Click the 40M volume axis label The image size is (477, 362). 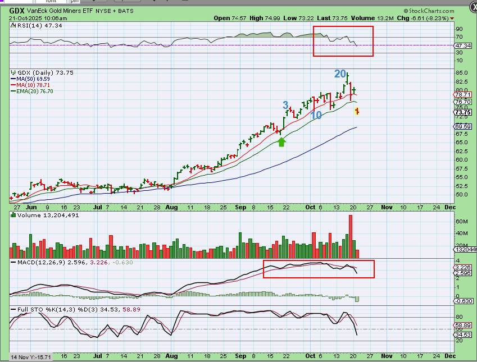pyautogui.click(x=462, y=233)
